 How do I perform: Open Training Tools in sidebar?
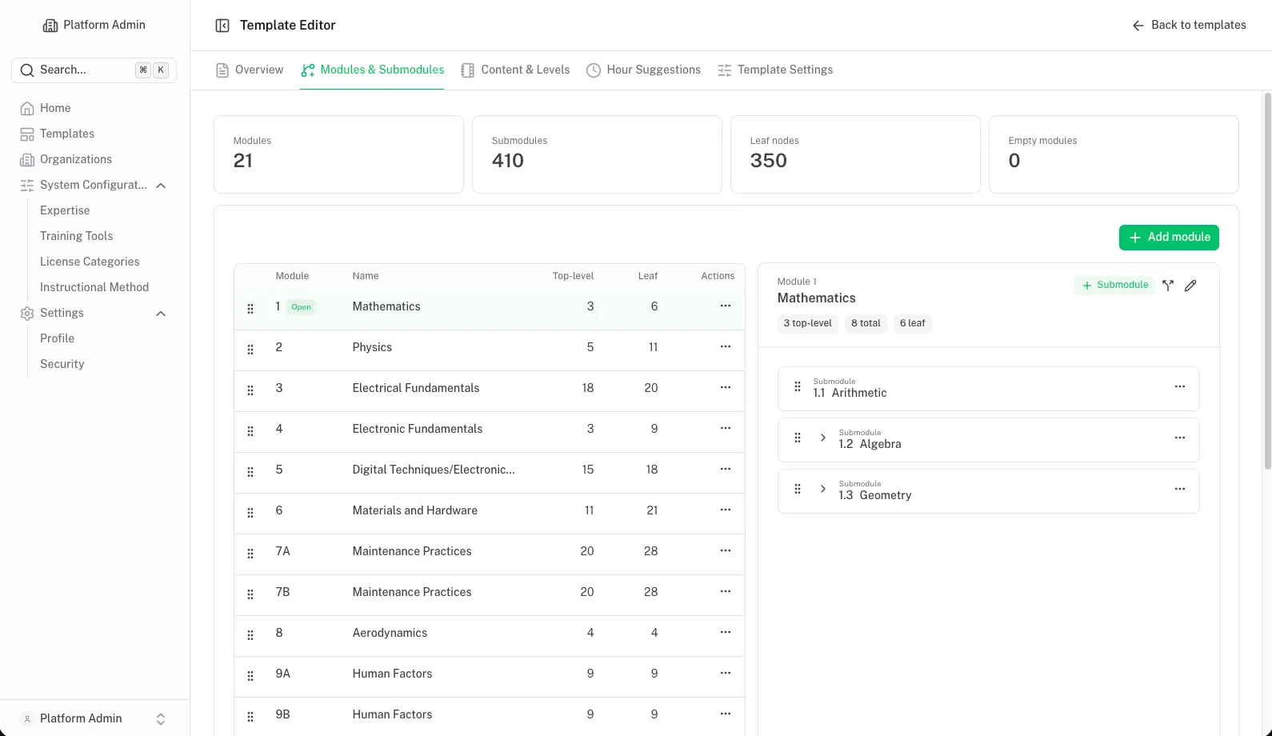(x=76, y=236)
